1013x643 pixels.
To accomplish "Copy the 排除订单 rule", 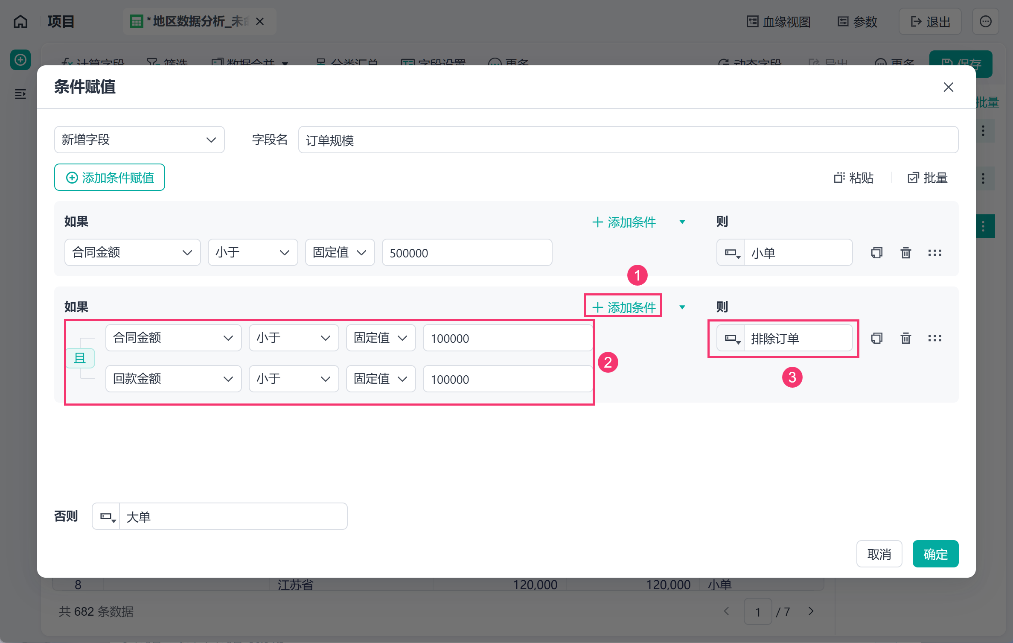I will click(877, 338).
